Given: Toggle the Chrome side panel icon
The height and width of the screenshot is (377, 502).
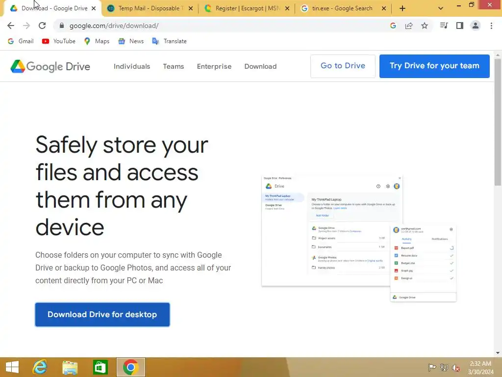Looking at the screenshot, I should 460,26.
